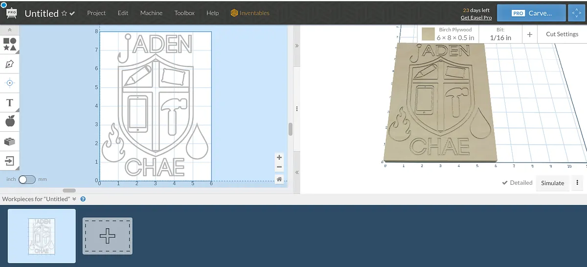The height and width of the screenshot is (267, 587).
Task: Click the Import file icon
Action: 10,160
